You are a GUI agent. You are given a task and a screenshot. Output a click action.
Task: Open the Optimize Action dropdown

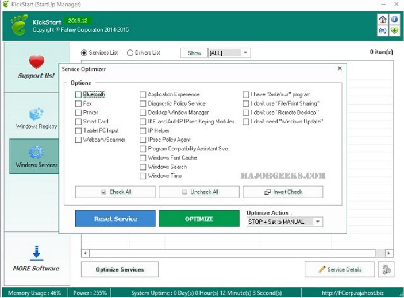[284, 222]
